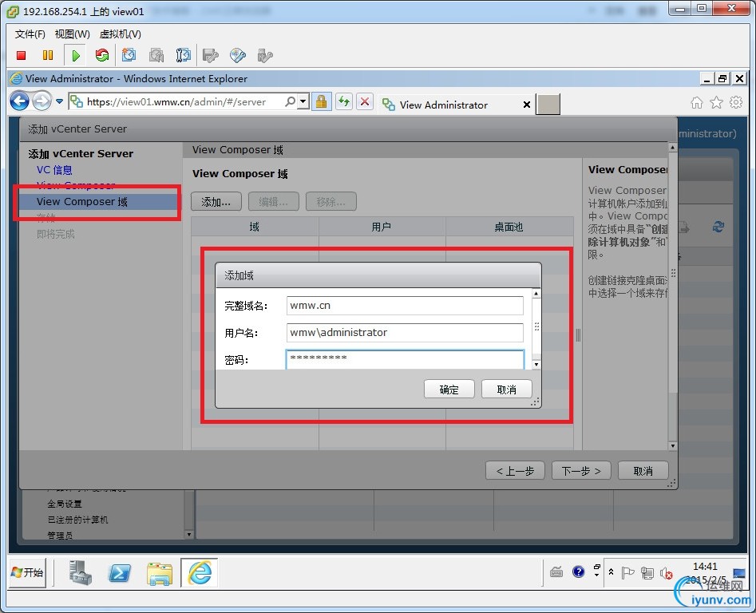Click the taskbar clock 14:41
Image resolution: width=756 pixels, height=613 pixels.
705,567
